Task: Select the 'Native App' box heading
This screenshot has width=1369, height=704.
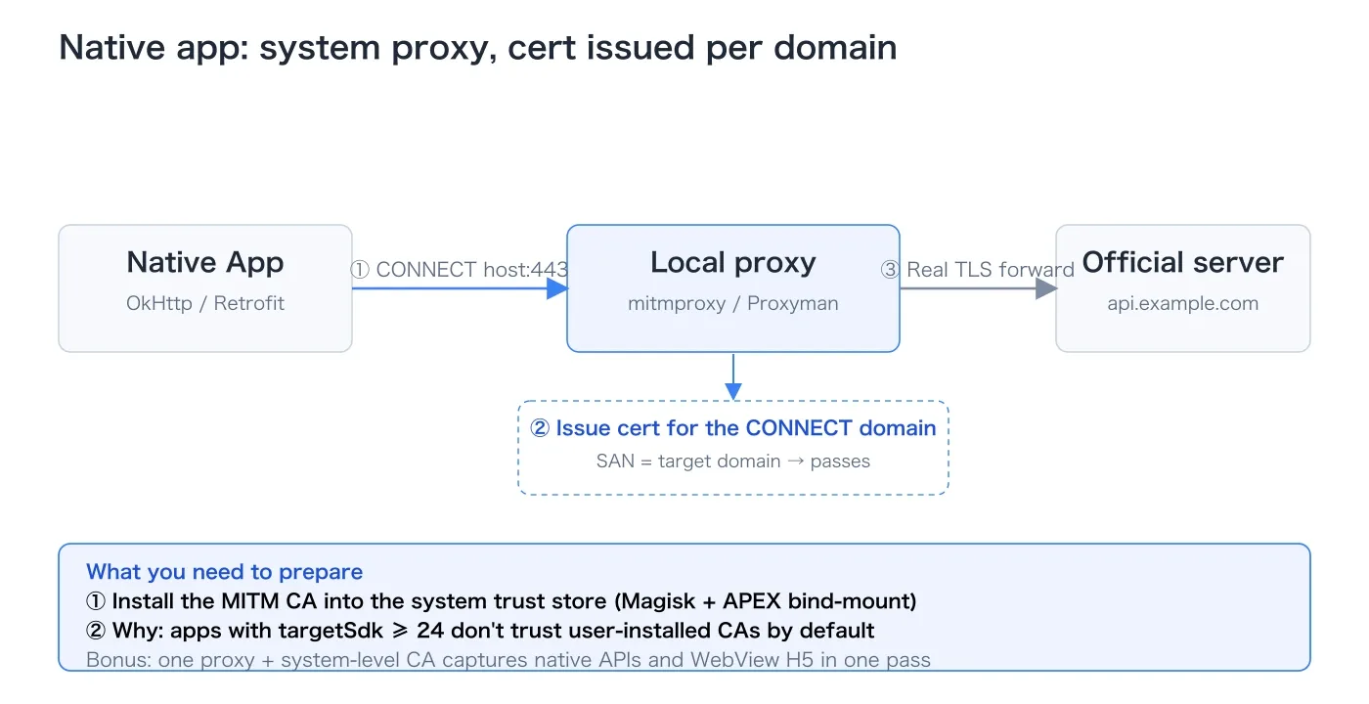Action: click(205, 262)
